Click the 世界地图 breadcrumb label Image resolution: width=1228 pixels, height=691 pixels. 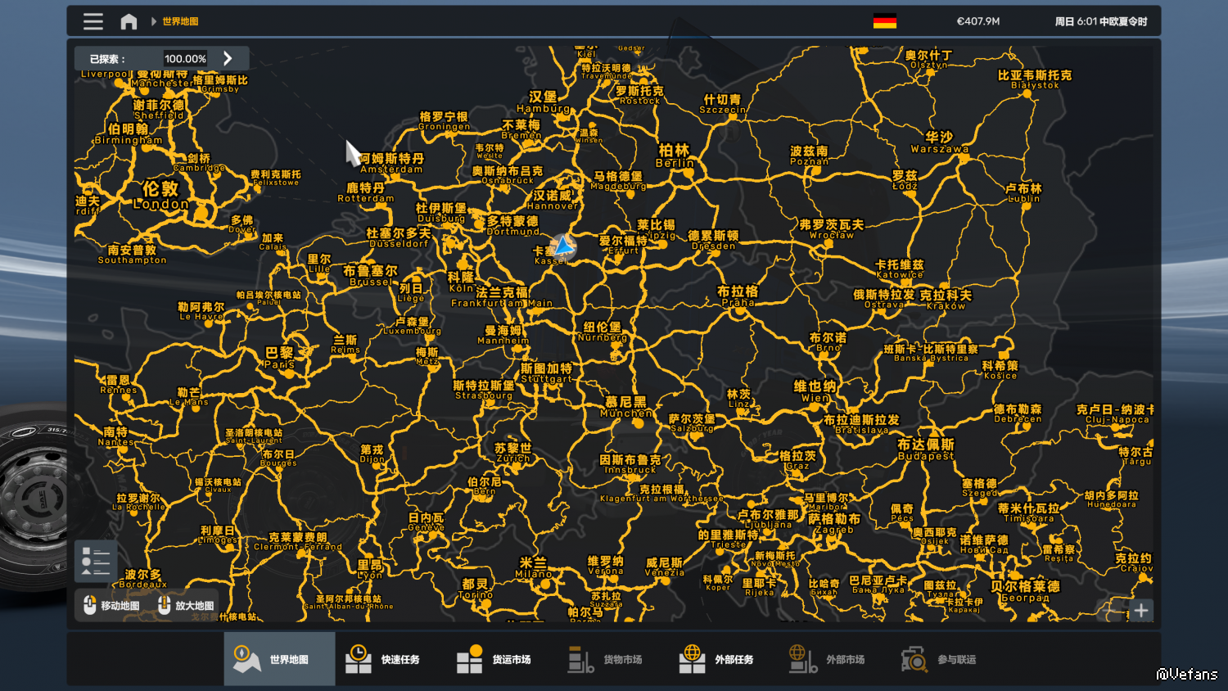[180, 21]
